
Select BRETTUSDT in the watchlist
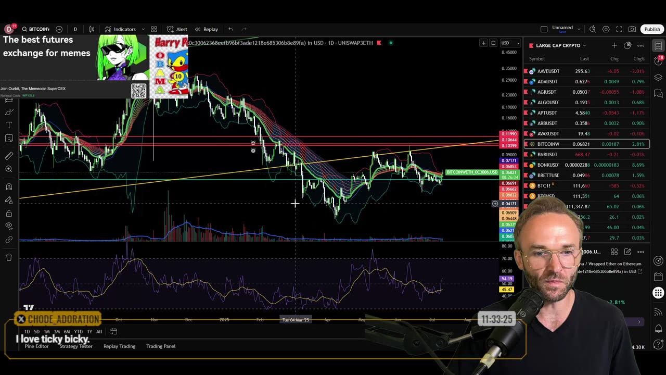coord(587,175)
